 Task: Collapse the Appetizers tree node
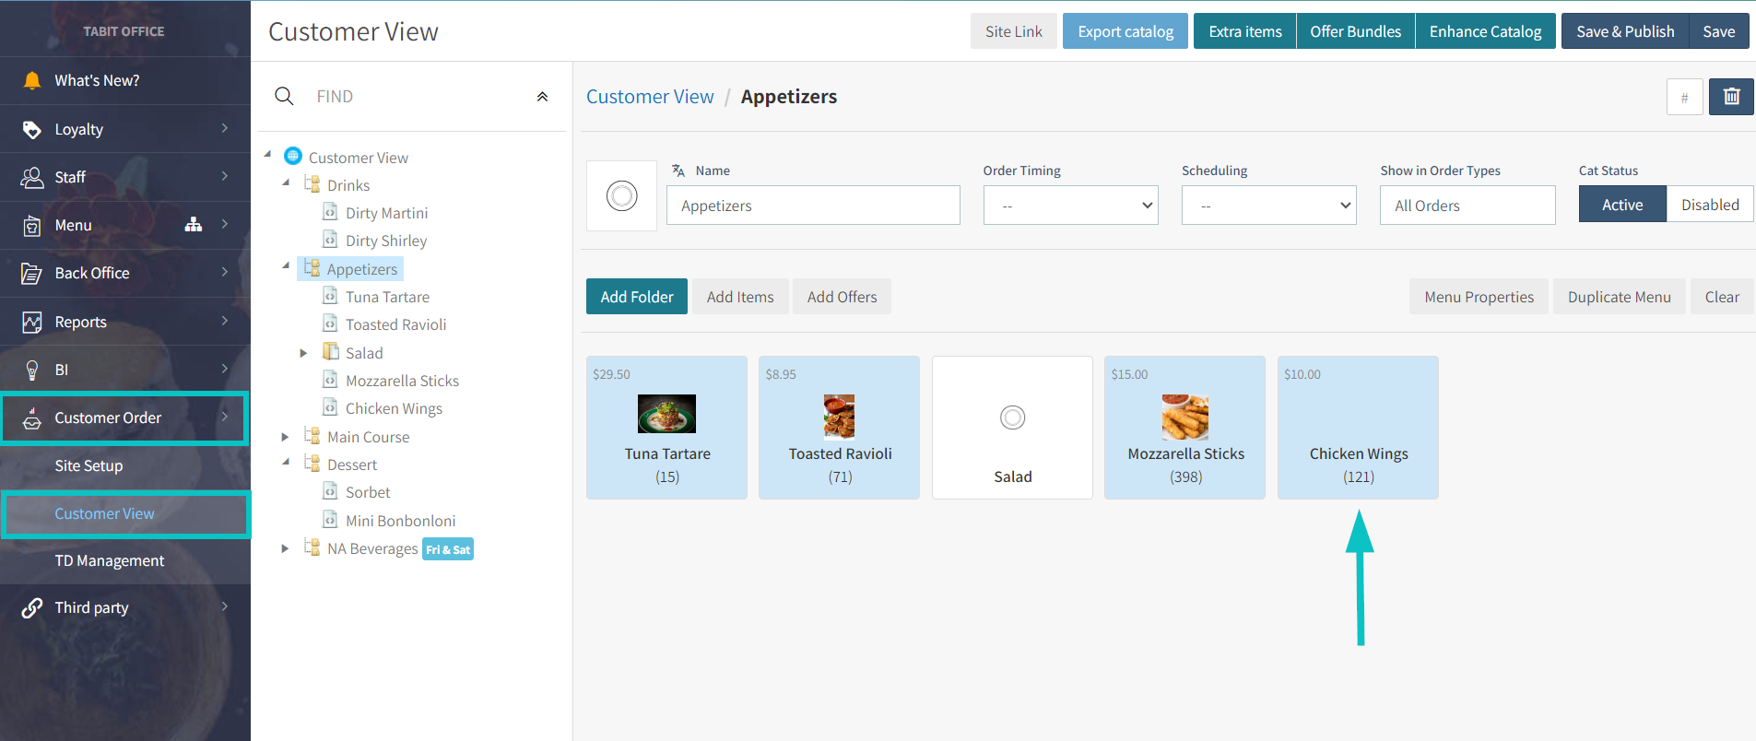tap(286, 265)
